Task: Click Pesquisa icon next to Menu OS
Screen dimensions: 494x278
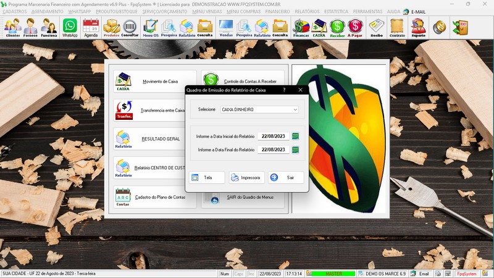Action: tap(169, 28)
